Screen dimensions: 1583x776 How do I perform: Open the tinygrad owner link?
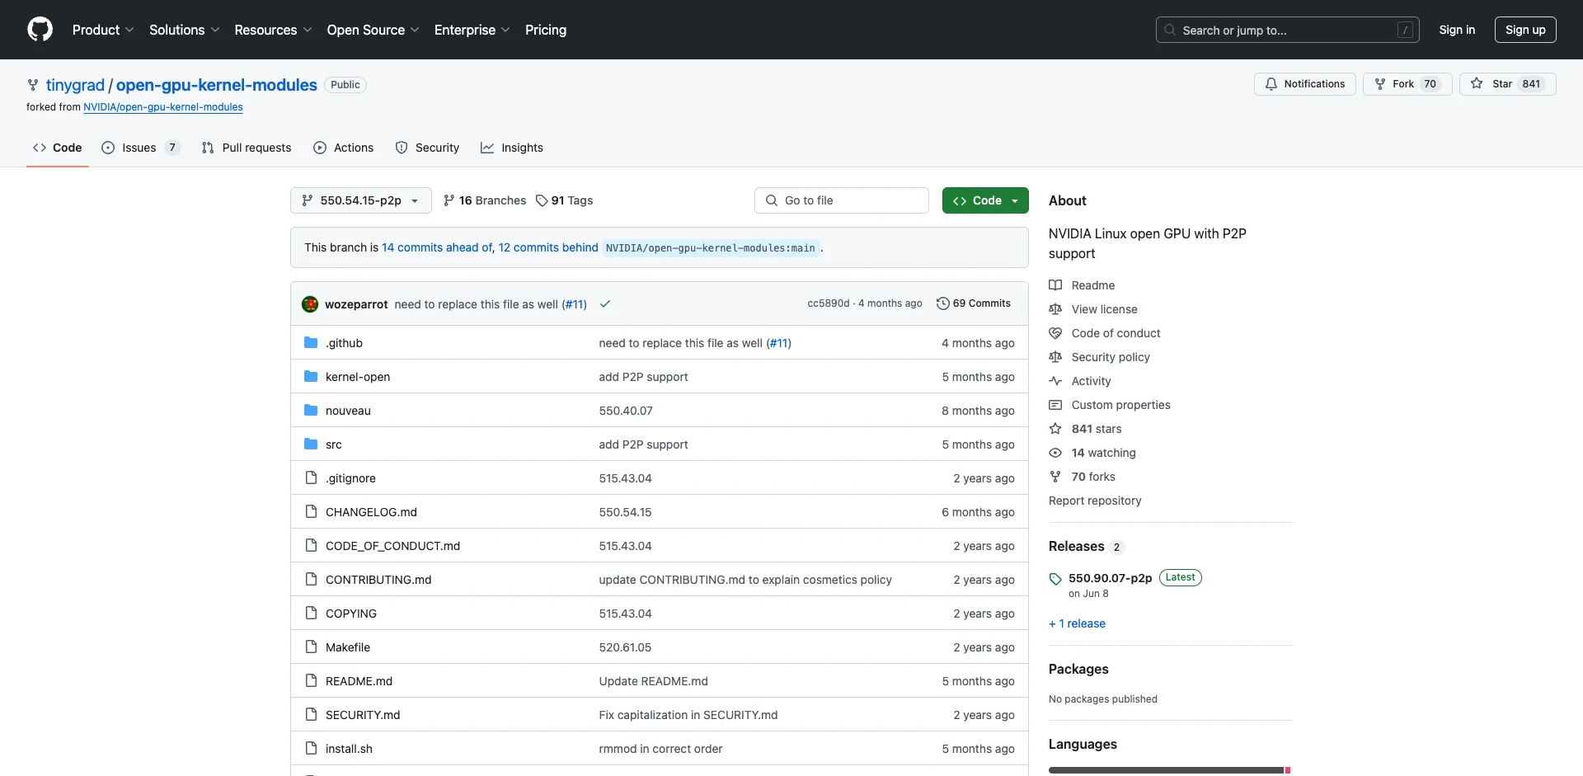coord(75,85)
